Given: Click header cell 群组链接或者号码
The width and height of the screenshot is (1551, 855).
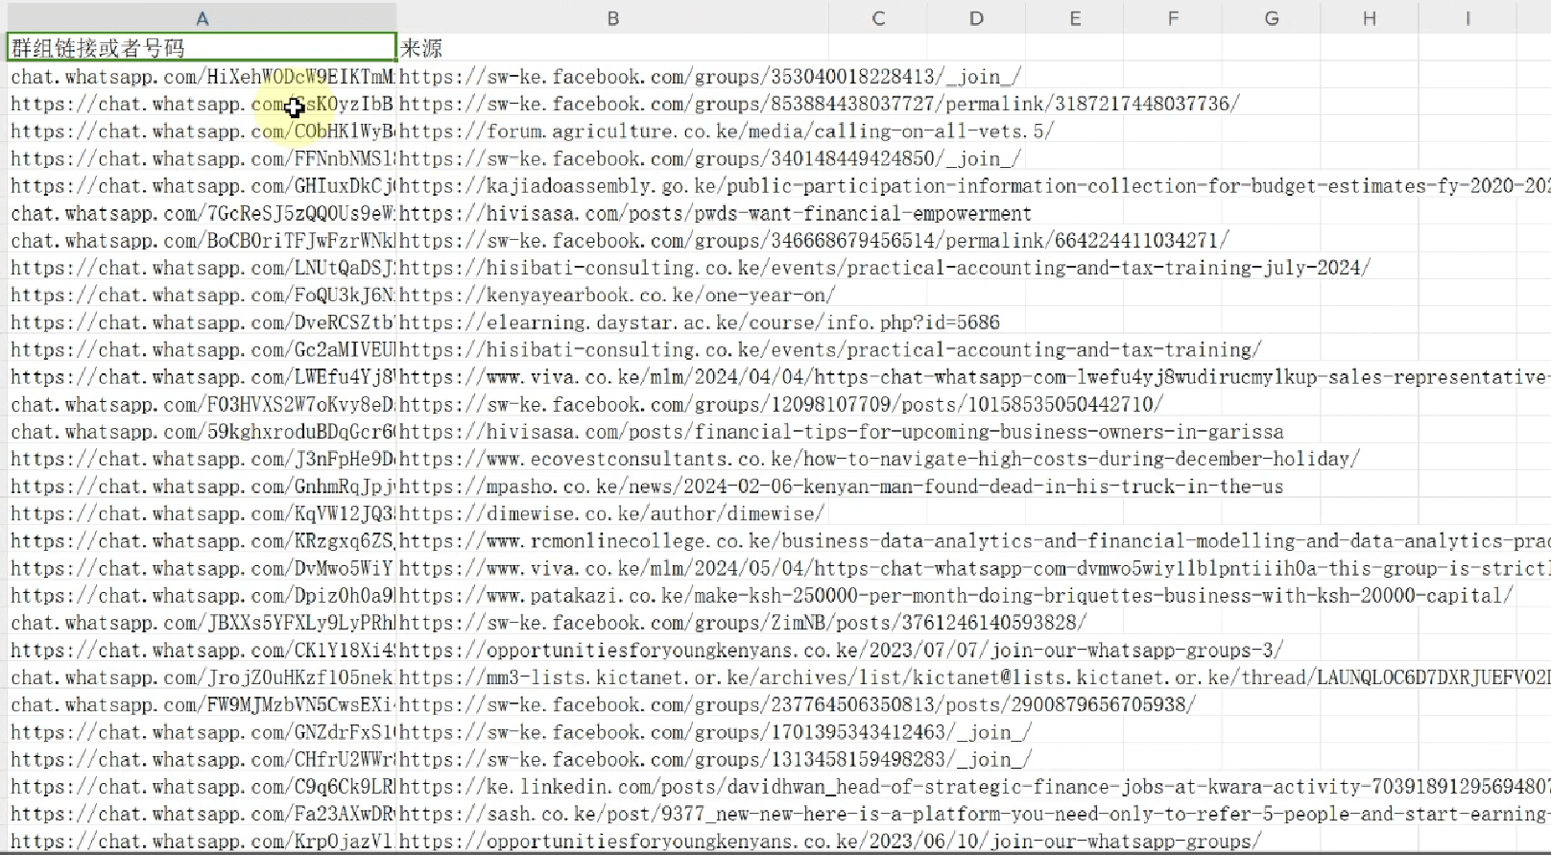Looking at the screenshot, I should pyautogui.click(x=202, y=48).
